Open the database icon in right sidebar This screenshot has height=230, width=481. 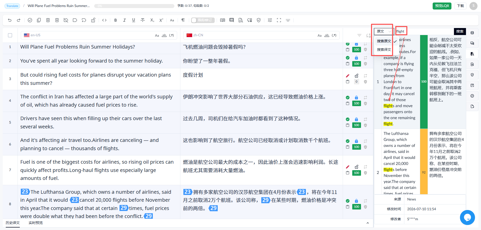[x=472, y=33]
